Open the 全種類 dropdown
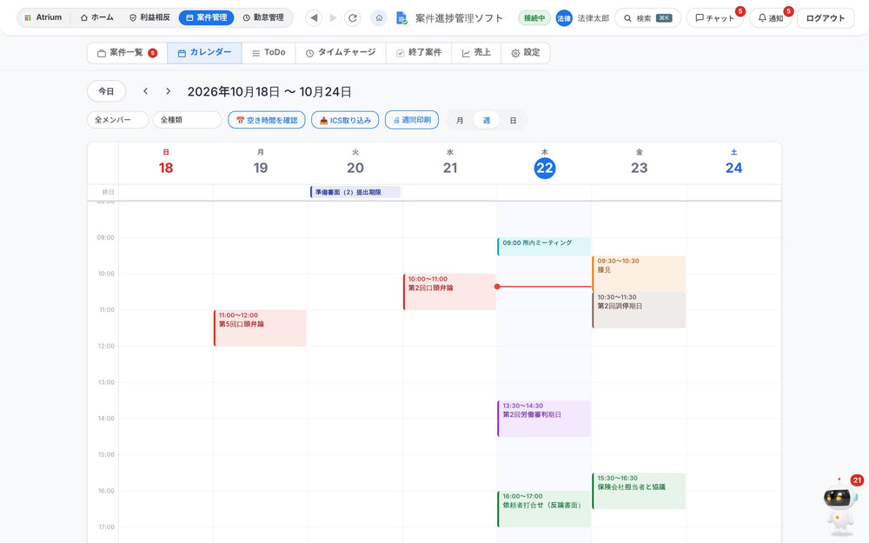Viewport: 869px width, 543px height. [x=188, y=120]
